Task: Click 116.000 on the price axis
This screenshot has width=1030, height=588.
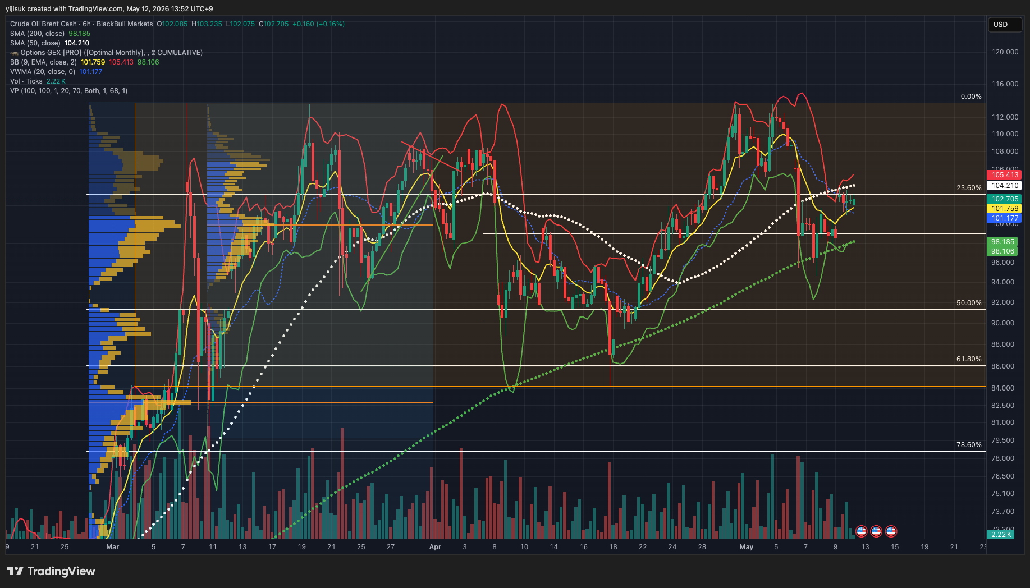Action: point(1005,84)
